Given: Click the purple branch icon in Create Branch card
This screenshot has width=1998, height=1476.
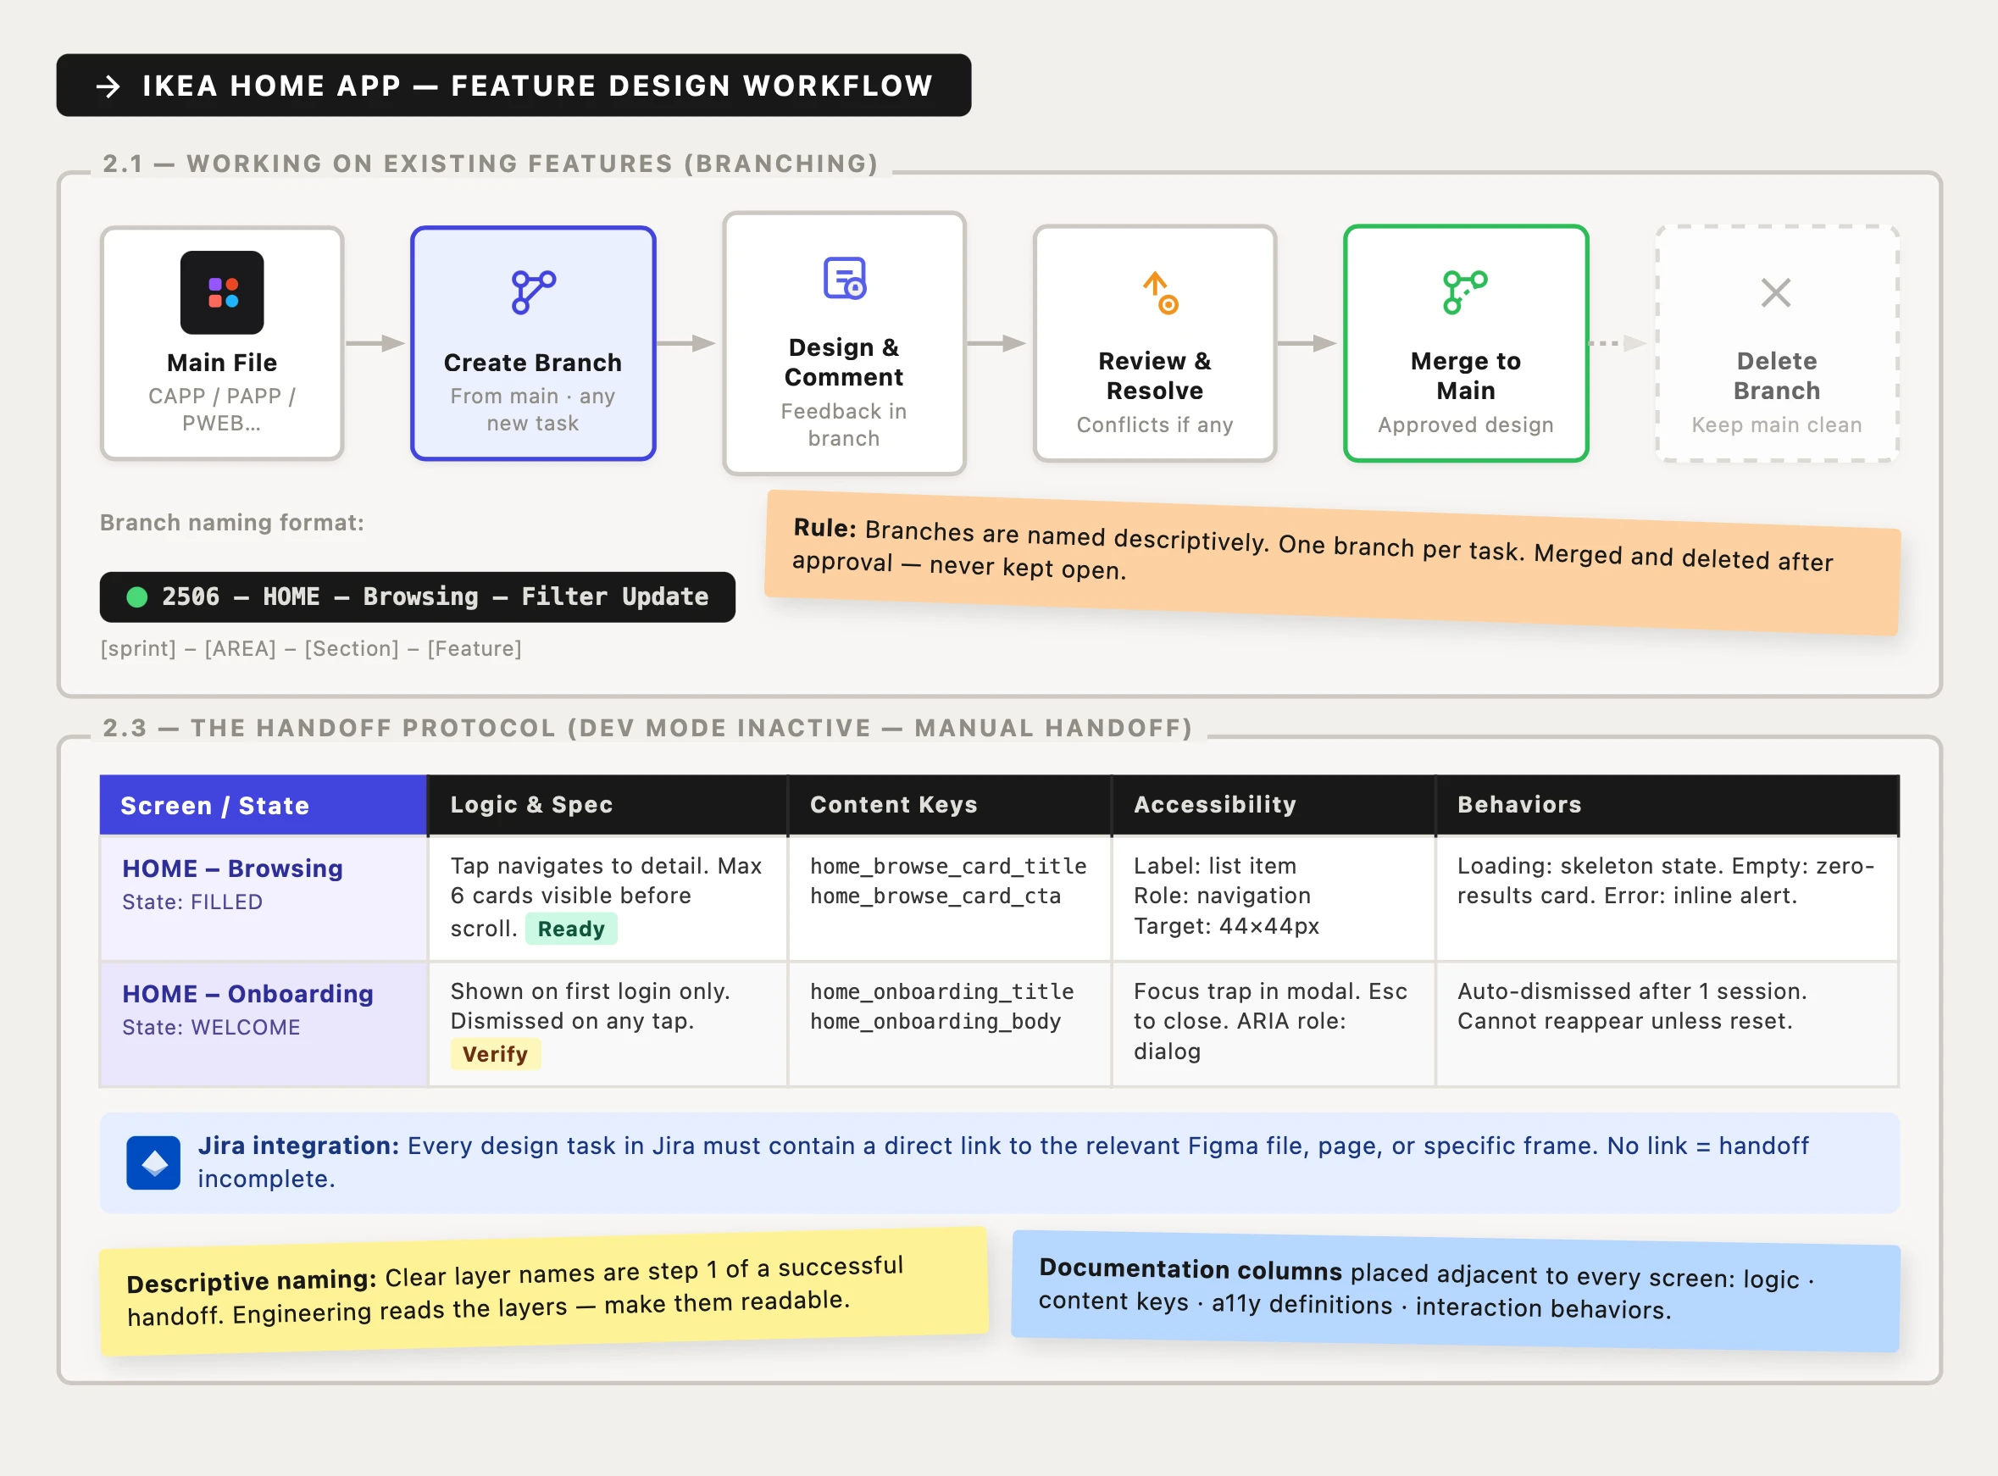Looking at the screenshot, I should point(534,292).
